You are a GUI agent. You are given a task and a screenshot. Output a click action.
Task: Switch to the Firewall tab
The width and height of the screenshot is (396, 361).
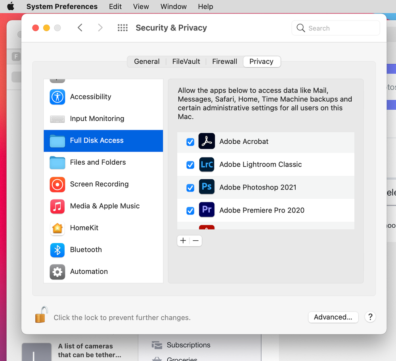pyautogui.click(x=224, y=62)
